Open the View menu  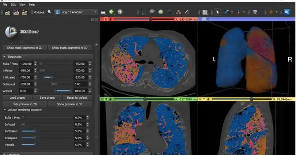click(x=22, y=4)
